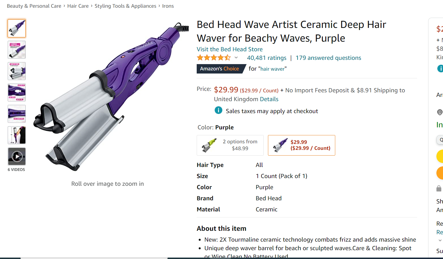Open the Hair Care breadcrumb
The image size is (443, 259).
78,6
